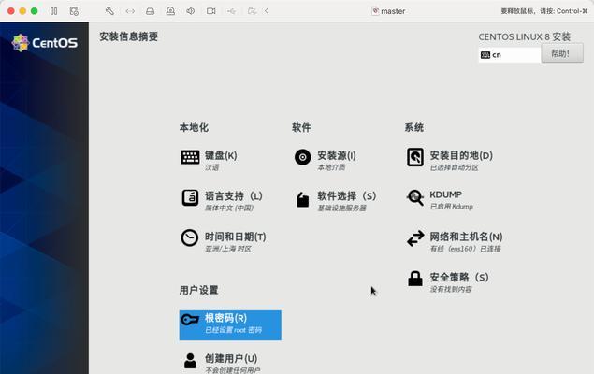Click the red close window button
Viewport: 594px width, 374px height.
point(11,11)
